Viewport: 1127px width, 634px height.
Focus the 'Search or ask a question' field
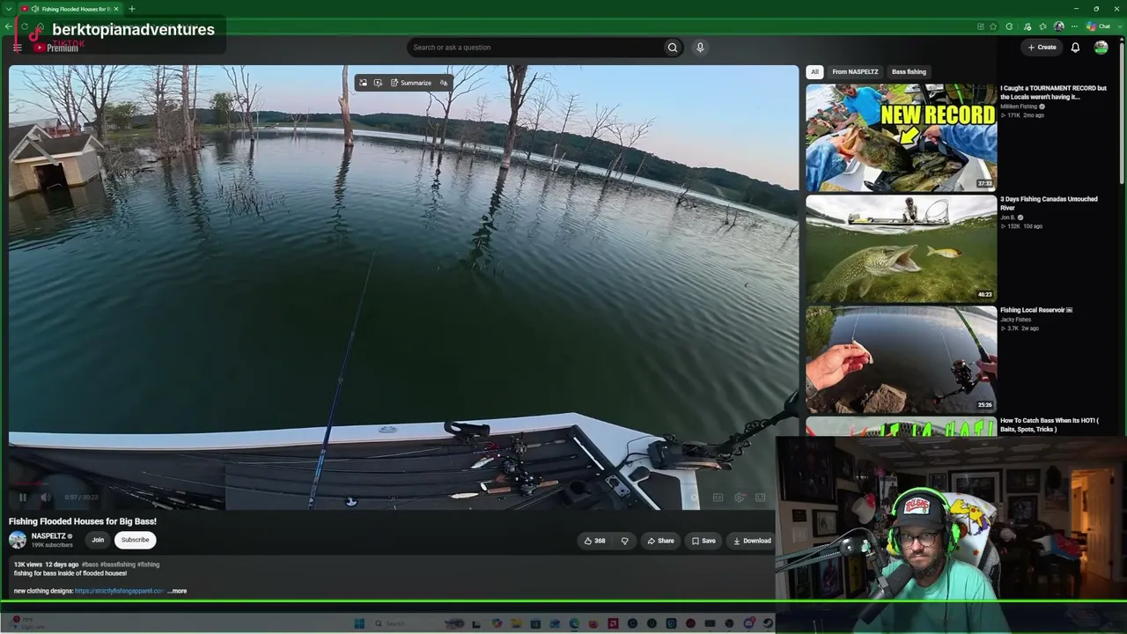click(x=537, y=48)
